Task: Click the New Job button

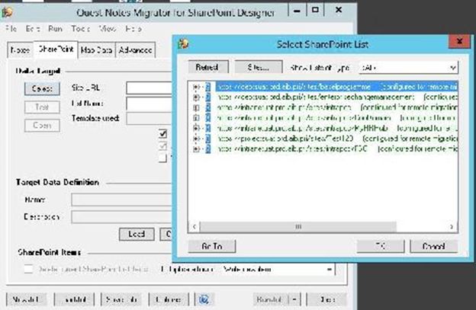Action: 26,299
